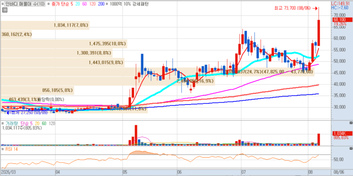Click the 1,034,117주(805,83%) volume readout
The width and height of the screenshot is (353, 176).
click(22, 128)
